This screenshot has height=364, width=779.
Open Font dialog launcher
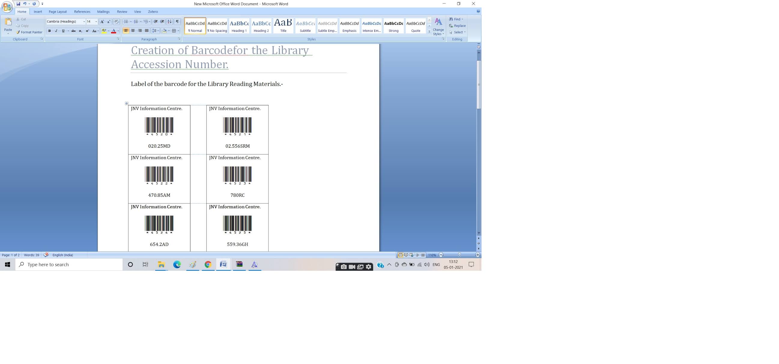click(118, 39)
